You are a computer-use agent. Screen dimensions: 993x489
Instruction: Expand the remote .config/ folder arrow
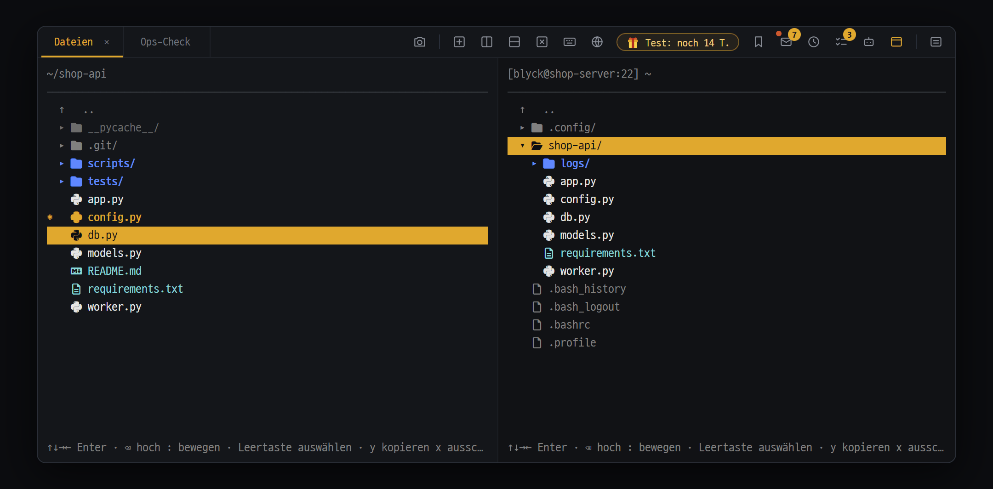(x=522, y=128)
